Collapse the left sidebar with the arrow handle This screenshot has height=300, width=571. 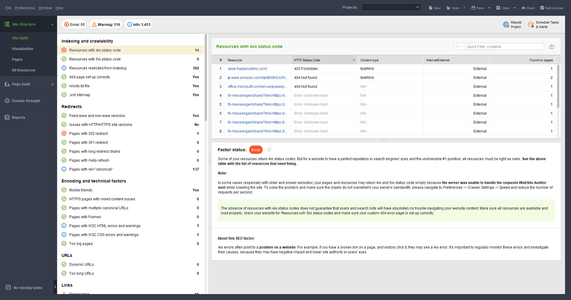click(55, 287)
